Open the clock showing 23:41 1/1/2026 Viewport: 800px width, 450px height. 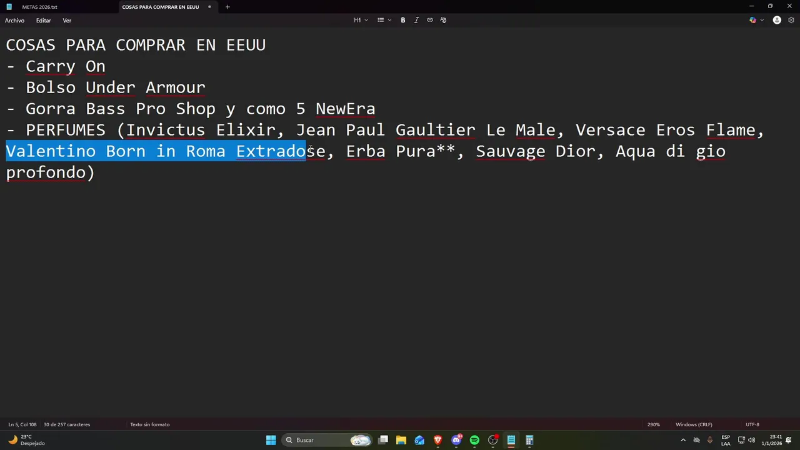772,440
